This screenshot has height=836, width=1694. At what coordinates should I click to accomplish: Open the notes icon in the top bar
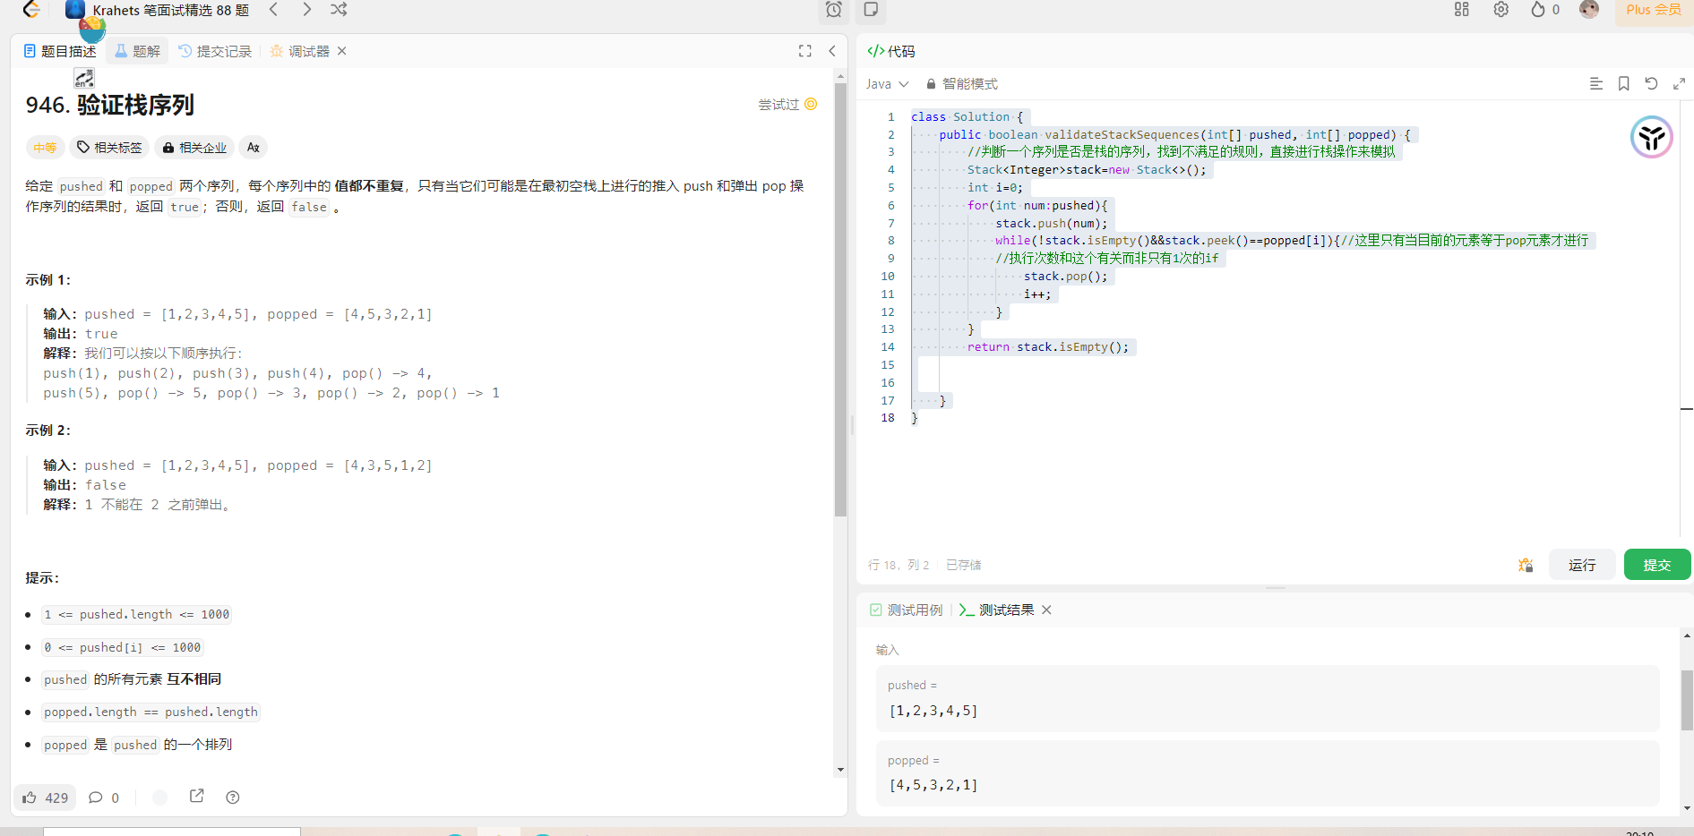tap(871, 9)
